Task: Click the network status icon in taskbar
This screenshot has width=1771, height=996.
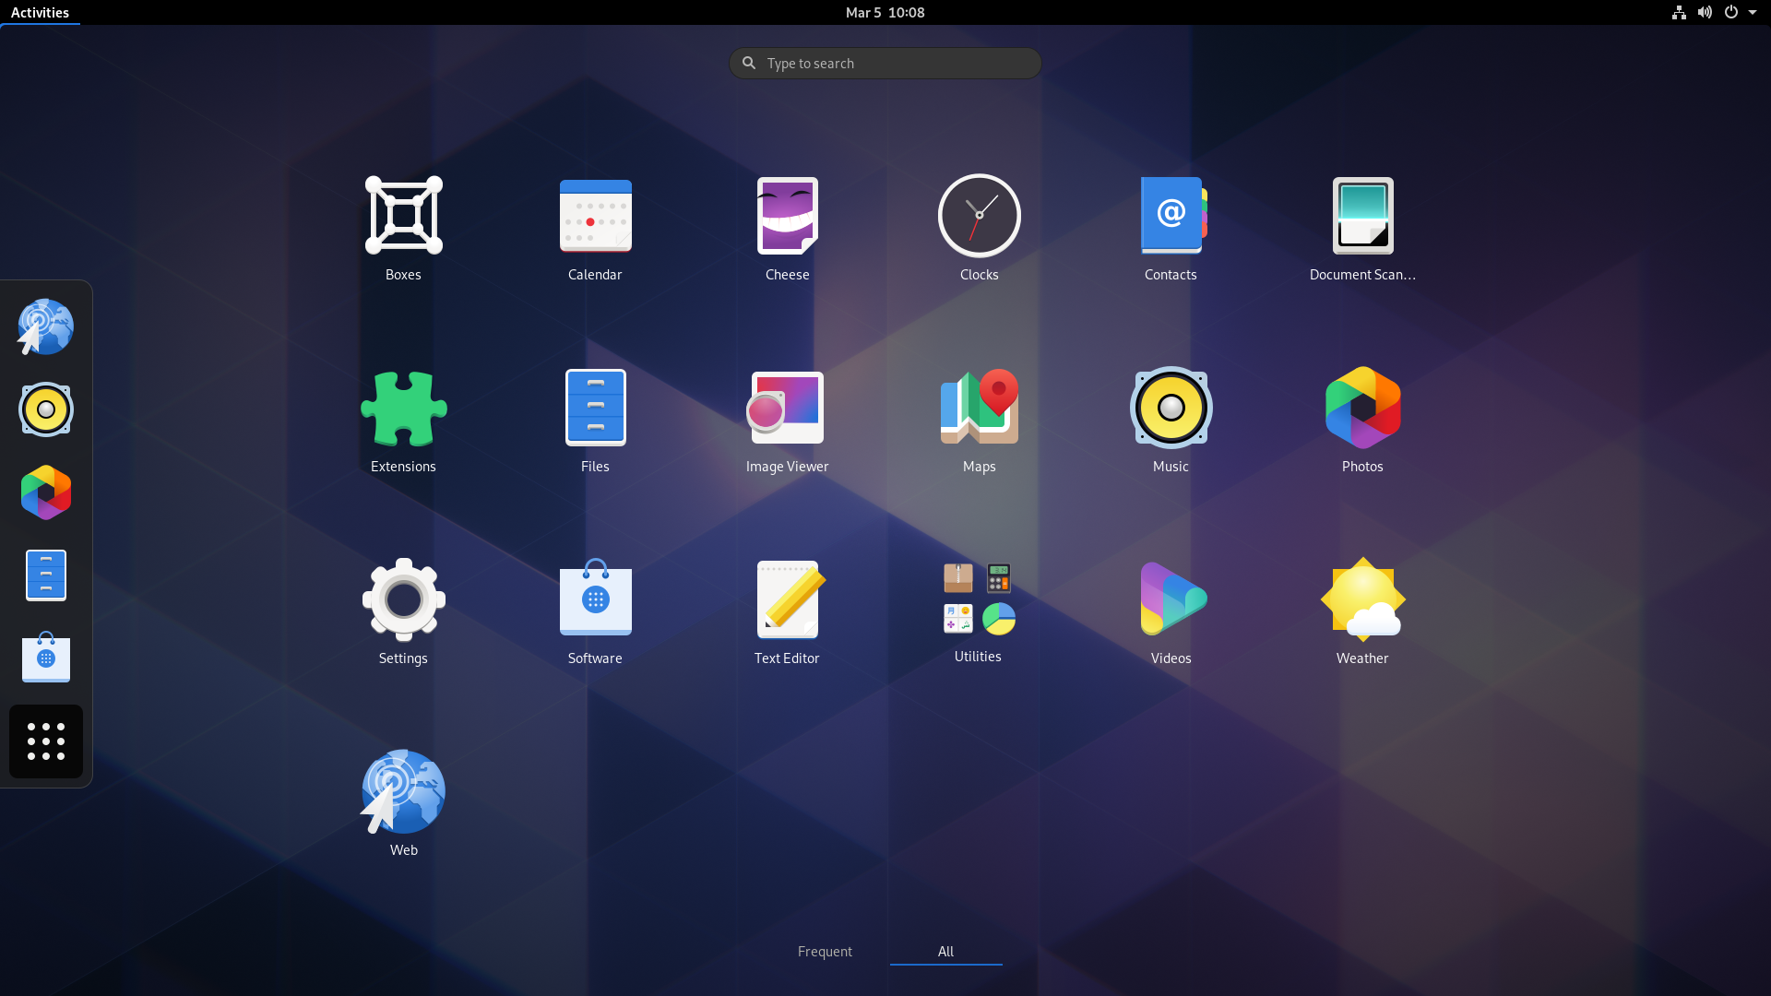Action: click(x=1679, y=12)
